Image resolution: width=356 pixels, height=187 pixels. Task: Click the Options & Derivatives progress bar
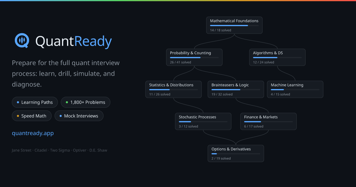pyautogui.click(x=236, y=154)
